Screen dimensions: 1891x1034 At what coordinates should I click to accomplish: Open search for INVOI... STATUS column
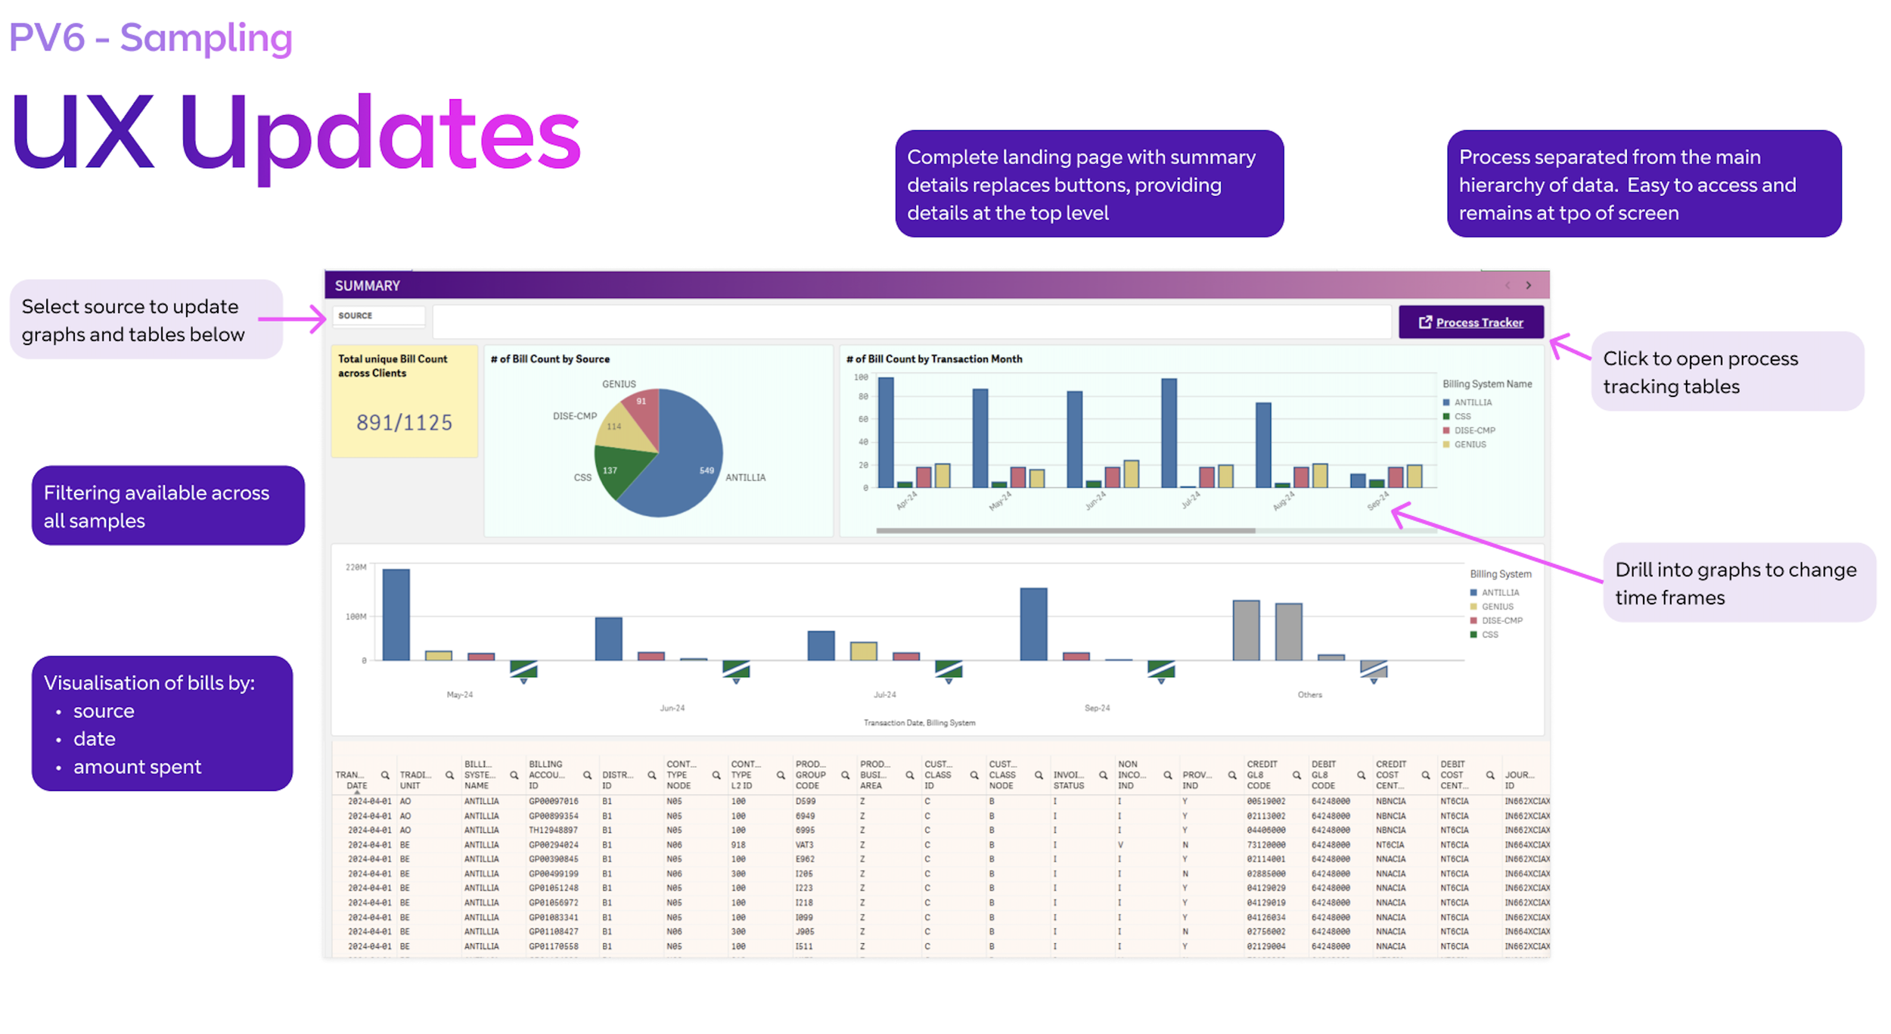coord(1103,775)
